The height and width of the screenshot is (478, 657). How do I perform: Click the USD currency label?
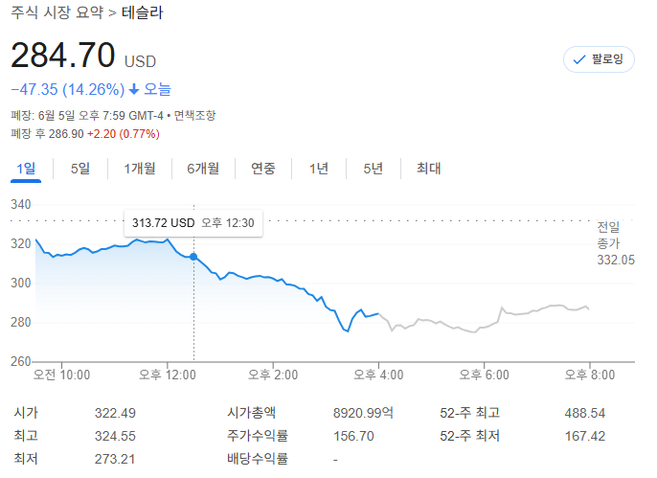click(141, 61)
